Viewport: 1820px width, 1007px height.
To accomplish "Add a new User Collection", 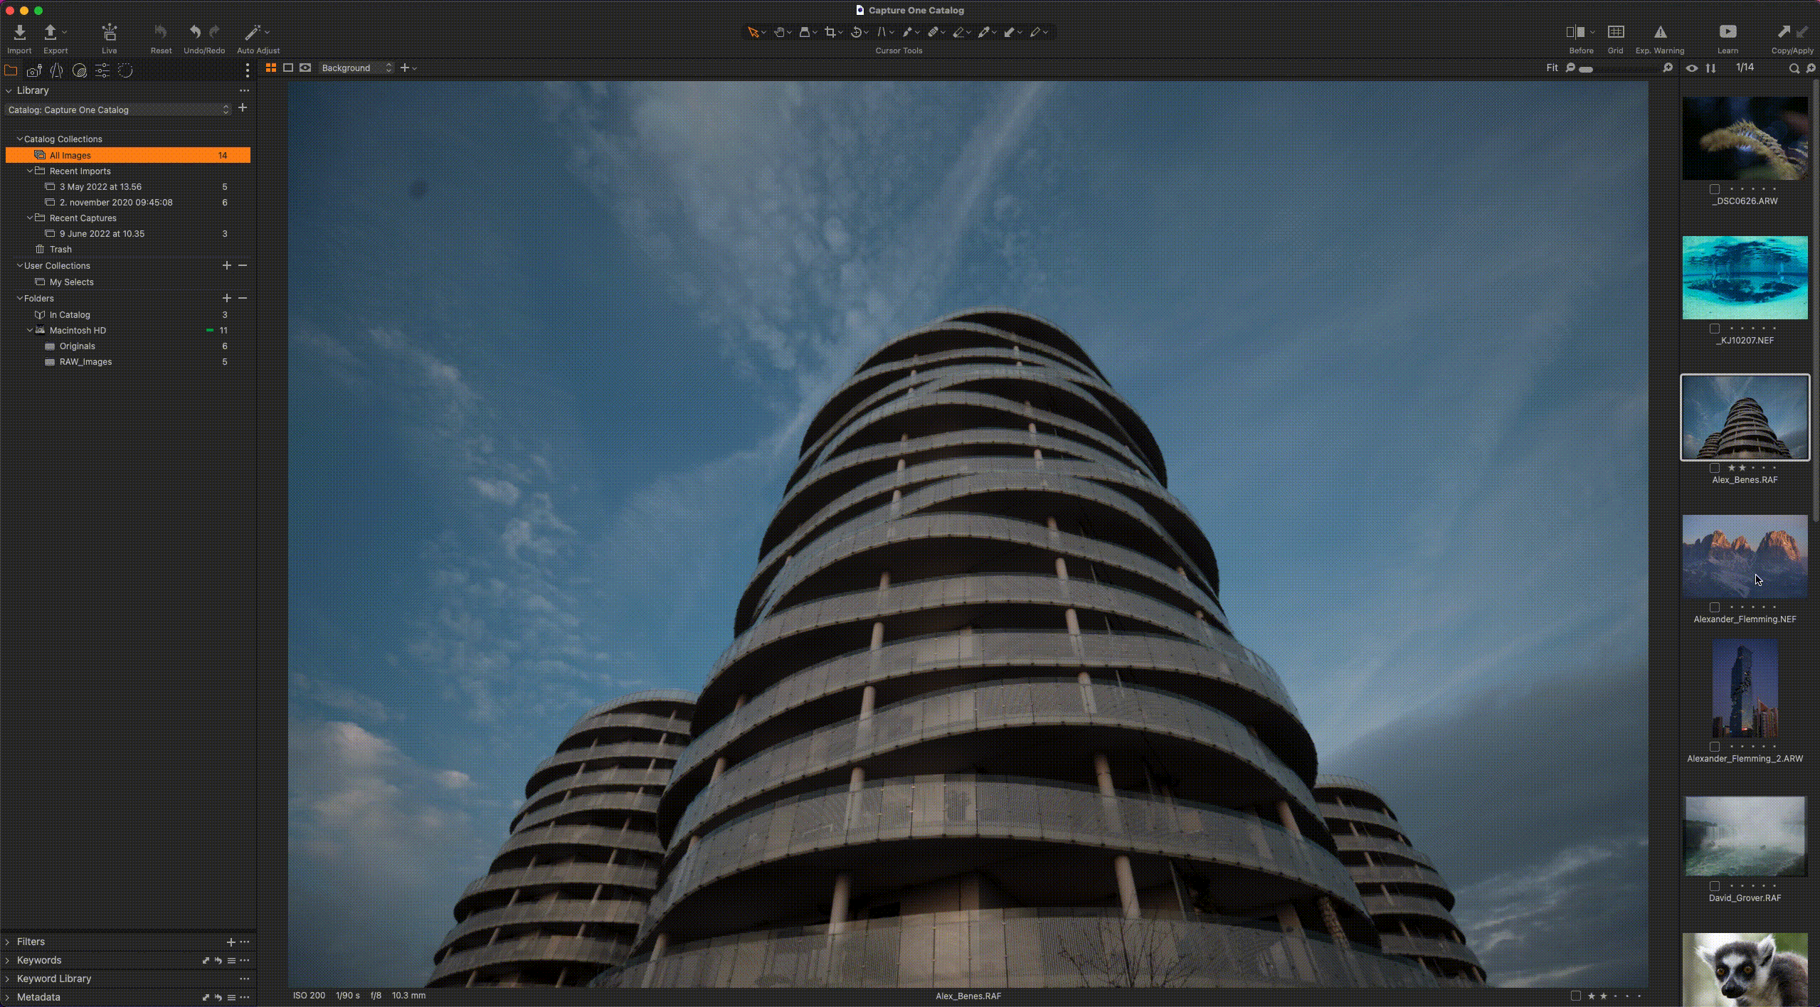I will tap(227, 265).
